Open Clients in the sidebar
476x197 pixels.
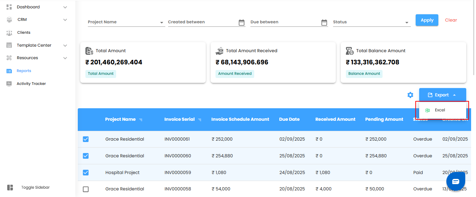(24, 33)
